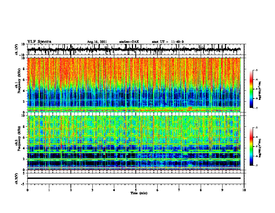The image size is (275, 213).
Task: Click the "8" kHz tick on ch.1 frequency axis
Action: point(24,69)
